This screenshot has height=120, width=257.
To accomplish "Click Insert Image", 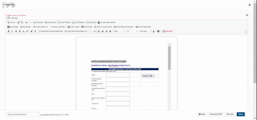I will [x=74, y=27].
